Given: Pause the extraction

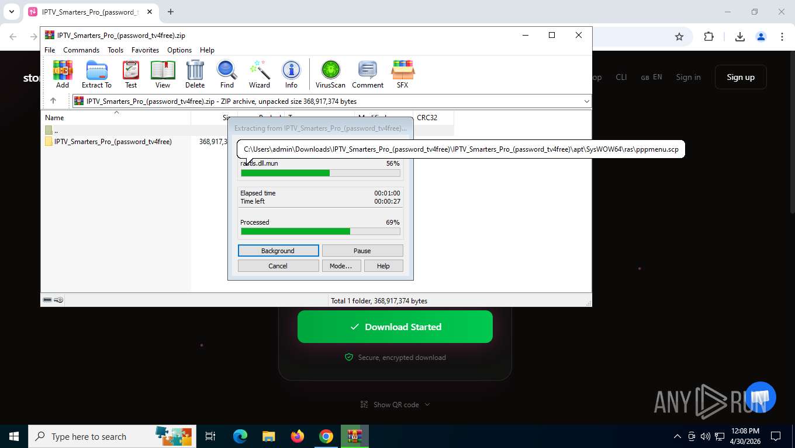Looking at the screenshot, I should [x=362, y=251].
